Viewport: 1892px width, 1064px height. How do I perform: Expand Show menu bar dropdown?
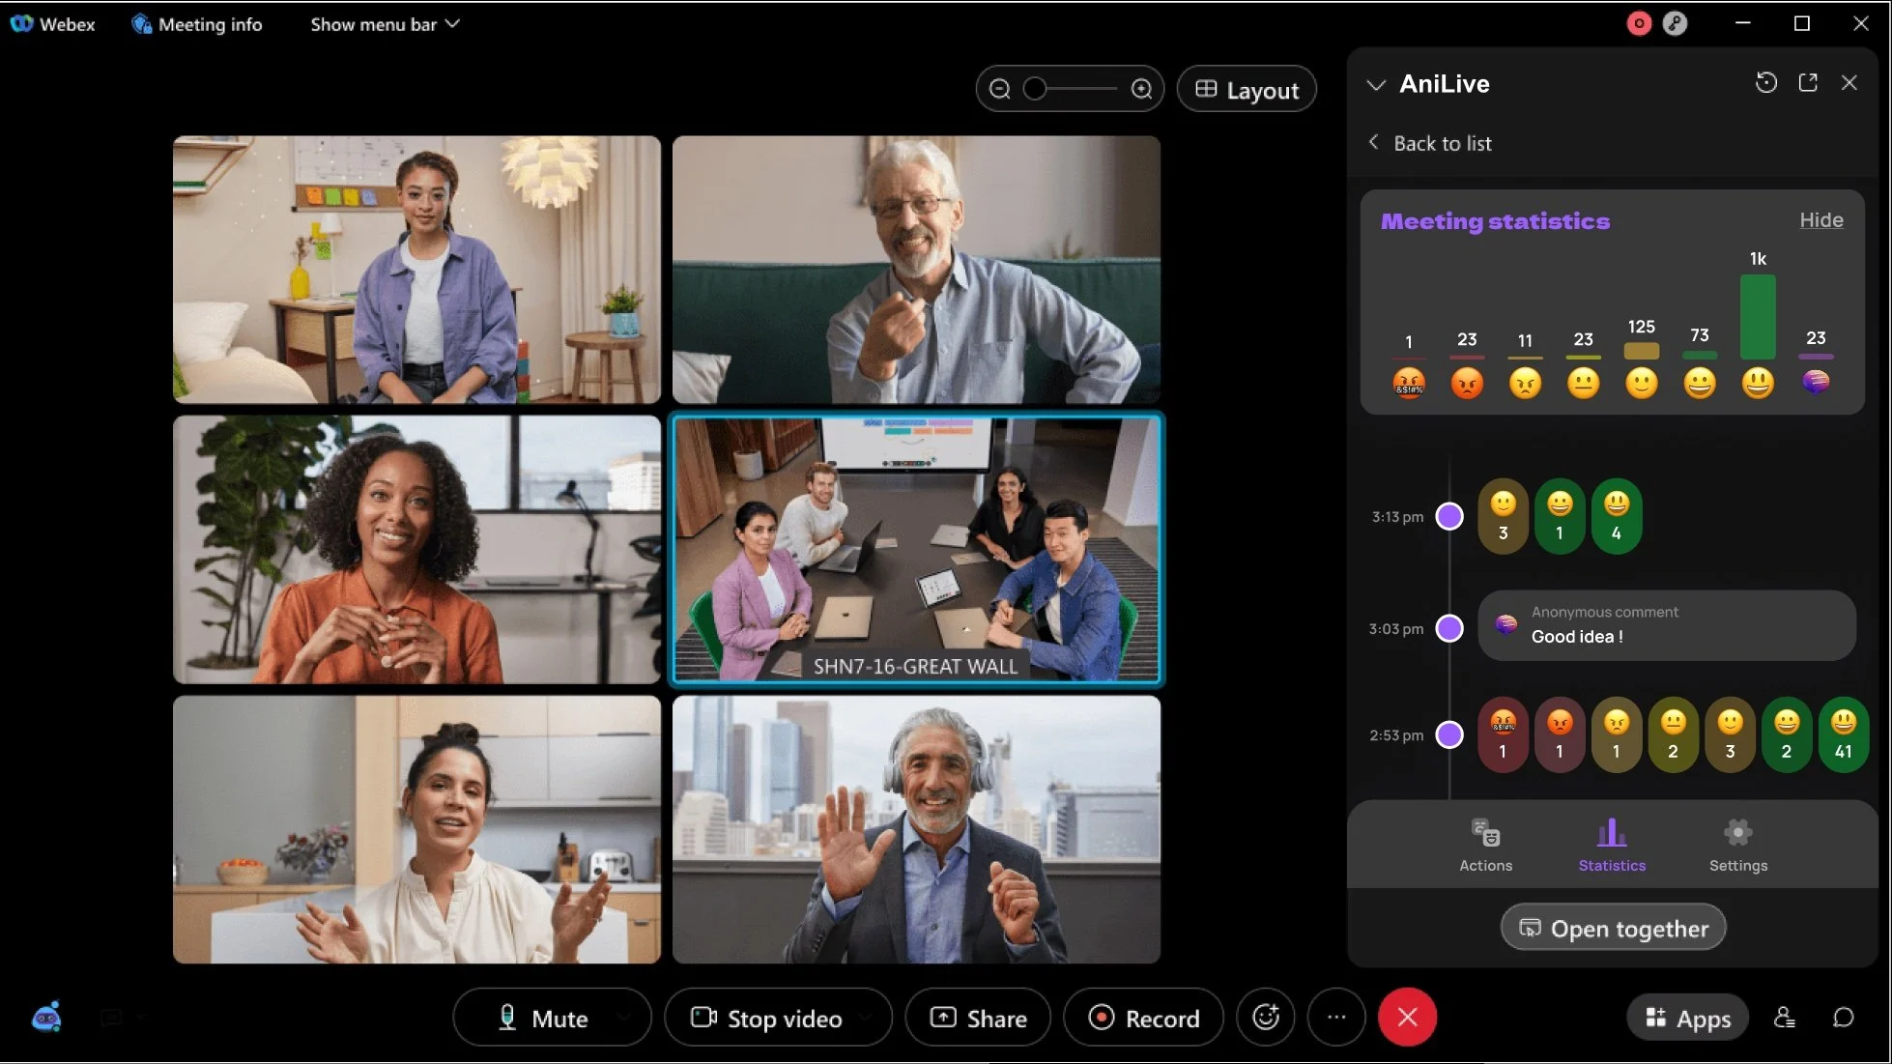tap(384, 24)
